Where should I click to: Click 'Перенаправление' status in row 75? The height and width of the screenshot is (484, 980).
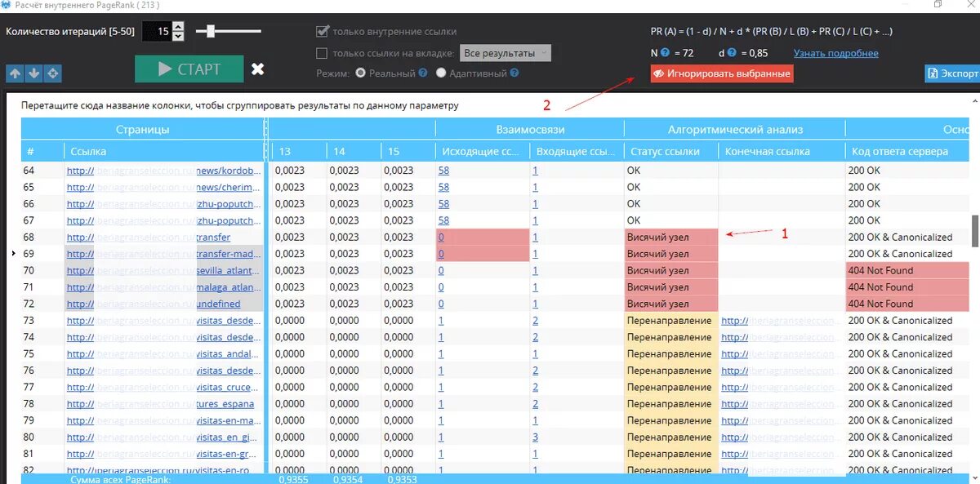coord(671,354)
